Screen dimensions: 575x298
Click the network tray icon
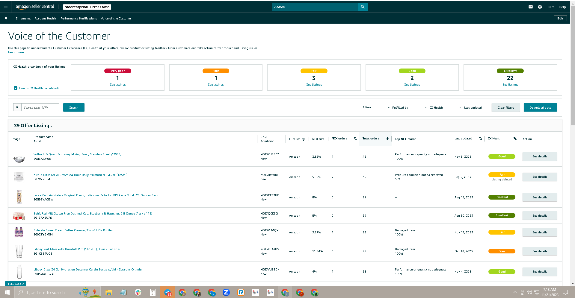[x=536, y=292]
